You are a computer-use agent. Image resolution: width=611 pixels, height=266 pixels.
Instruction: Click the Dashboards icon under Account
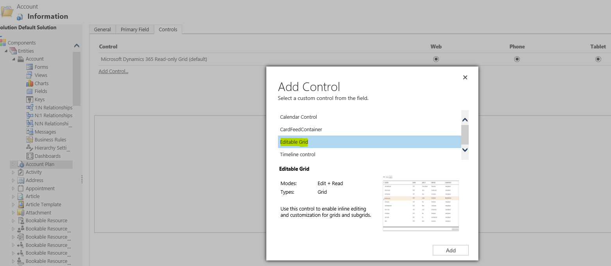point(30,156)
